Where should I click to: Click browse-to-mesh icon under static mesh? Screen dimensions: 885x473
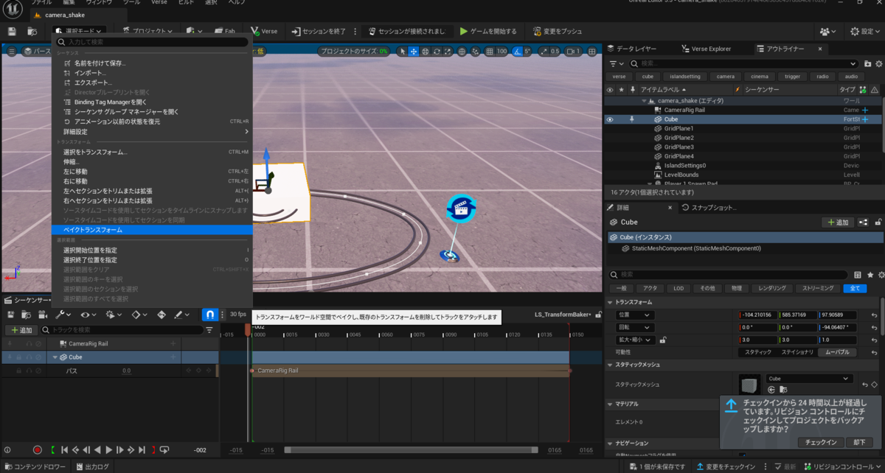pos(782,389)
